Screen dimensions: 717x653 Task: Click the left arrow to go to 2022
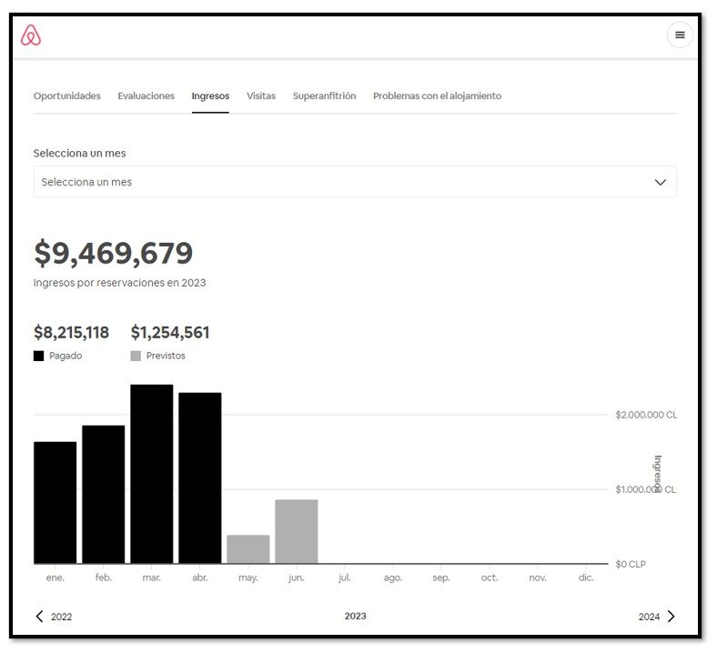[39, 617]
